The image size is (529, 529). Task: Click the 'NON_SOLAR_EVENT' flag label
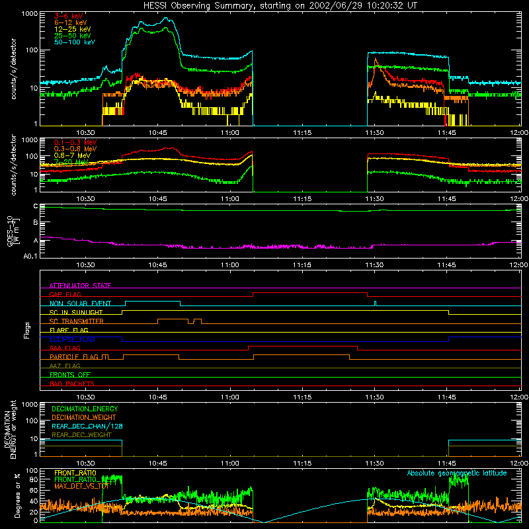click(x=80, y=304)
